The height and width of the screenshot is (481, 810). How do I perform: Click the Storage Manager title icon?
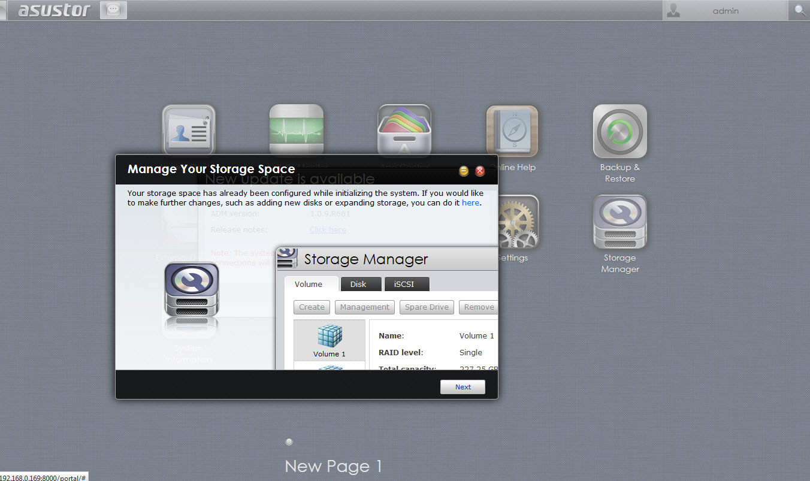click(x=287, y=258)
